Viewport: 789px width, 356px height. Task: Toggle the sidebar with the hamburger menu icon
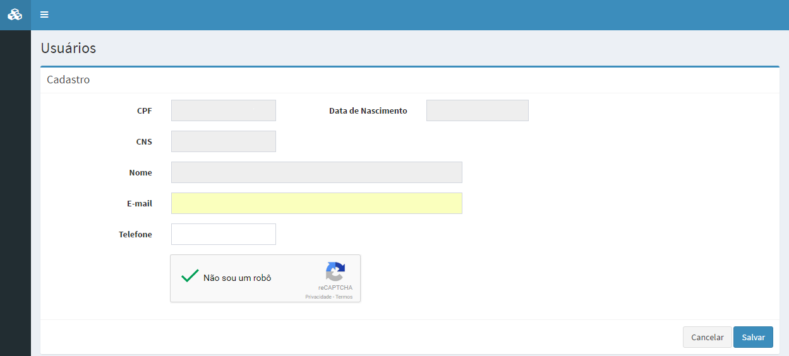coord(44,15)
